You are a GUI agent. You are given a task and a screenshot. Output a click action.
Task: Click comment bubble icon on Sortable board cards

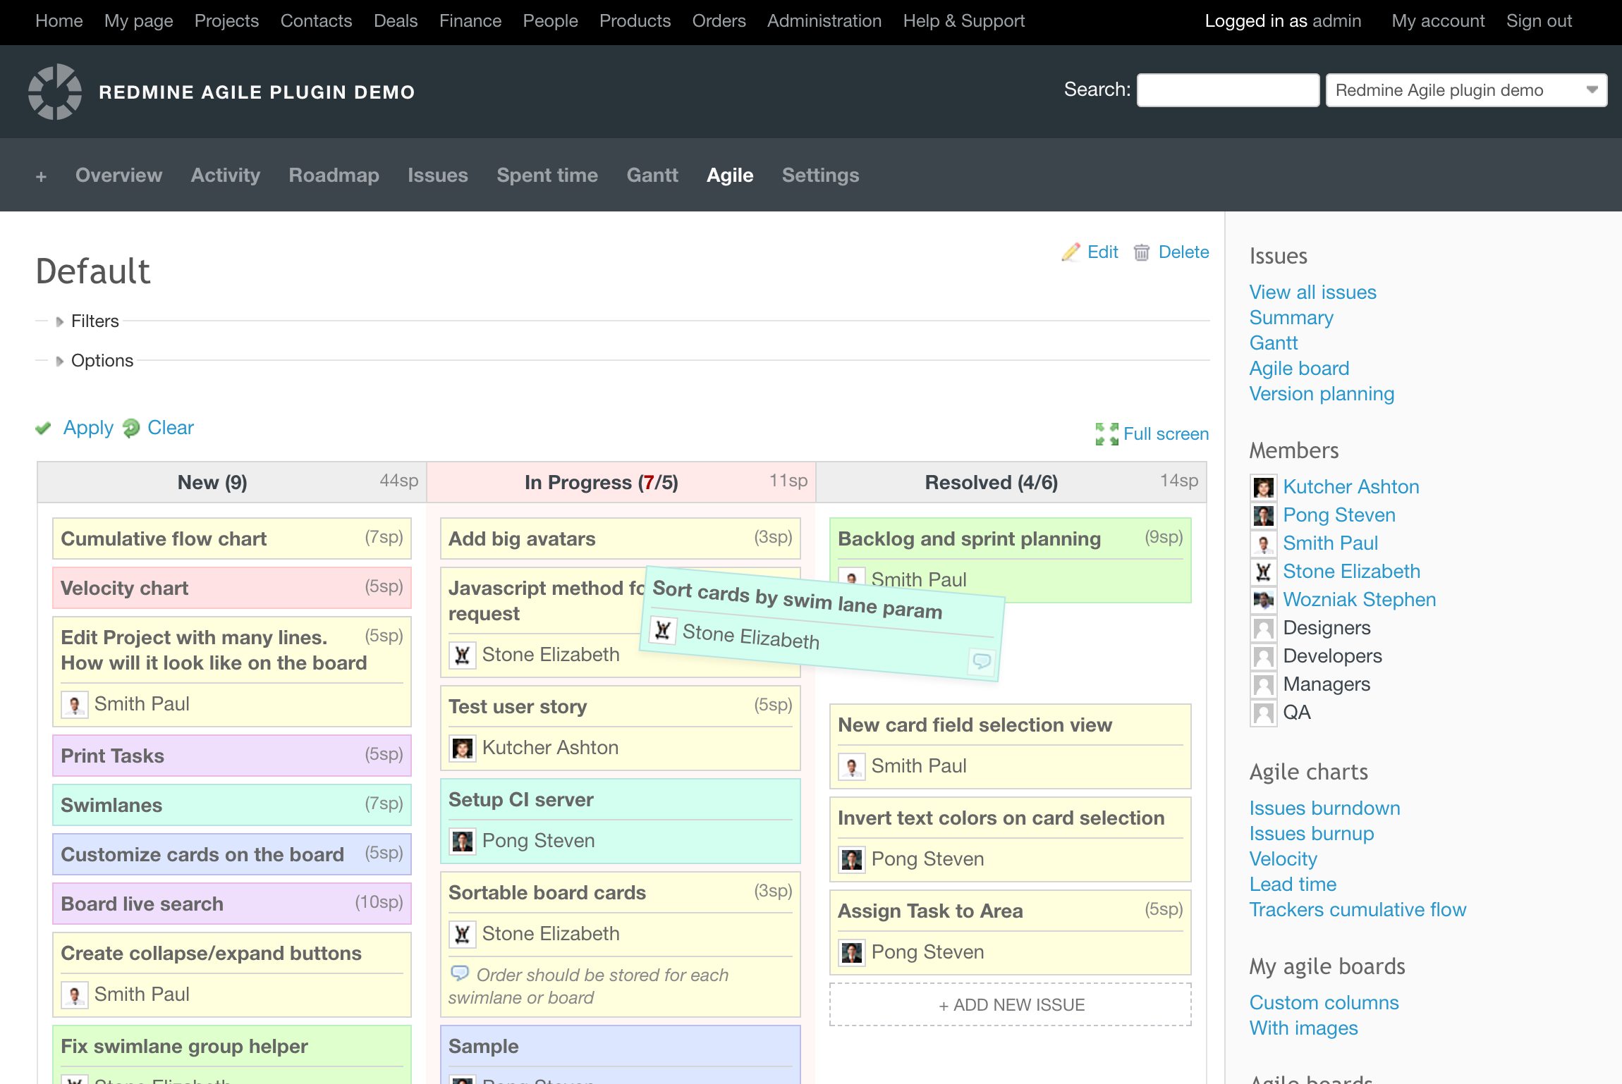460,973
